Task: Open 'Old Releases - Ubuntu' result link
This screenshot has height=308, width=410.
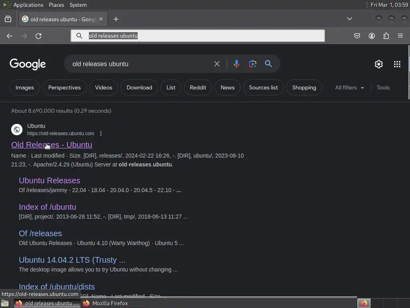Action: (x=52, y=145)
